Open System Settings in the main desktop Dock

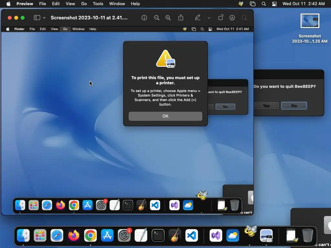coord(124,235)
